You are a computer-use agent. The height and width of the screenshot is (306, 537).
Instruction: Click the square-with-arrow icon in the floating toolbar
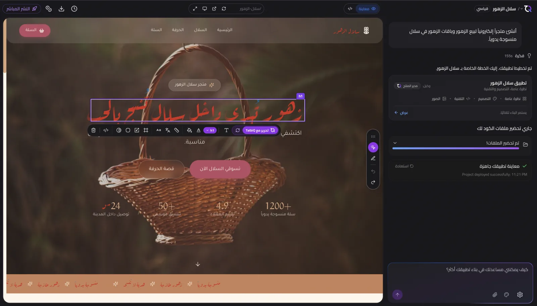tap(137, 130)
